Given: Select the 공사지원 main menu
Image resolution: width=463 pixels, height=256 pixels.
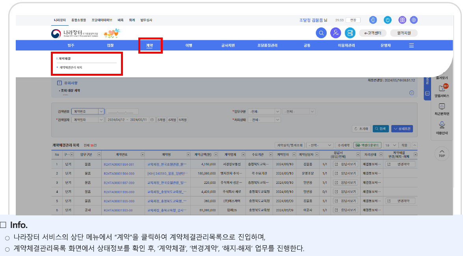Looking at the screenshot, I should click(228, 45).
